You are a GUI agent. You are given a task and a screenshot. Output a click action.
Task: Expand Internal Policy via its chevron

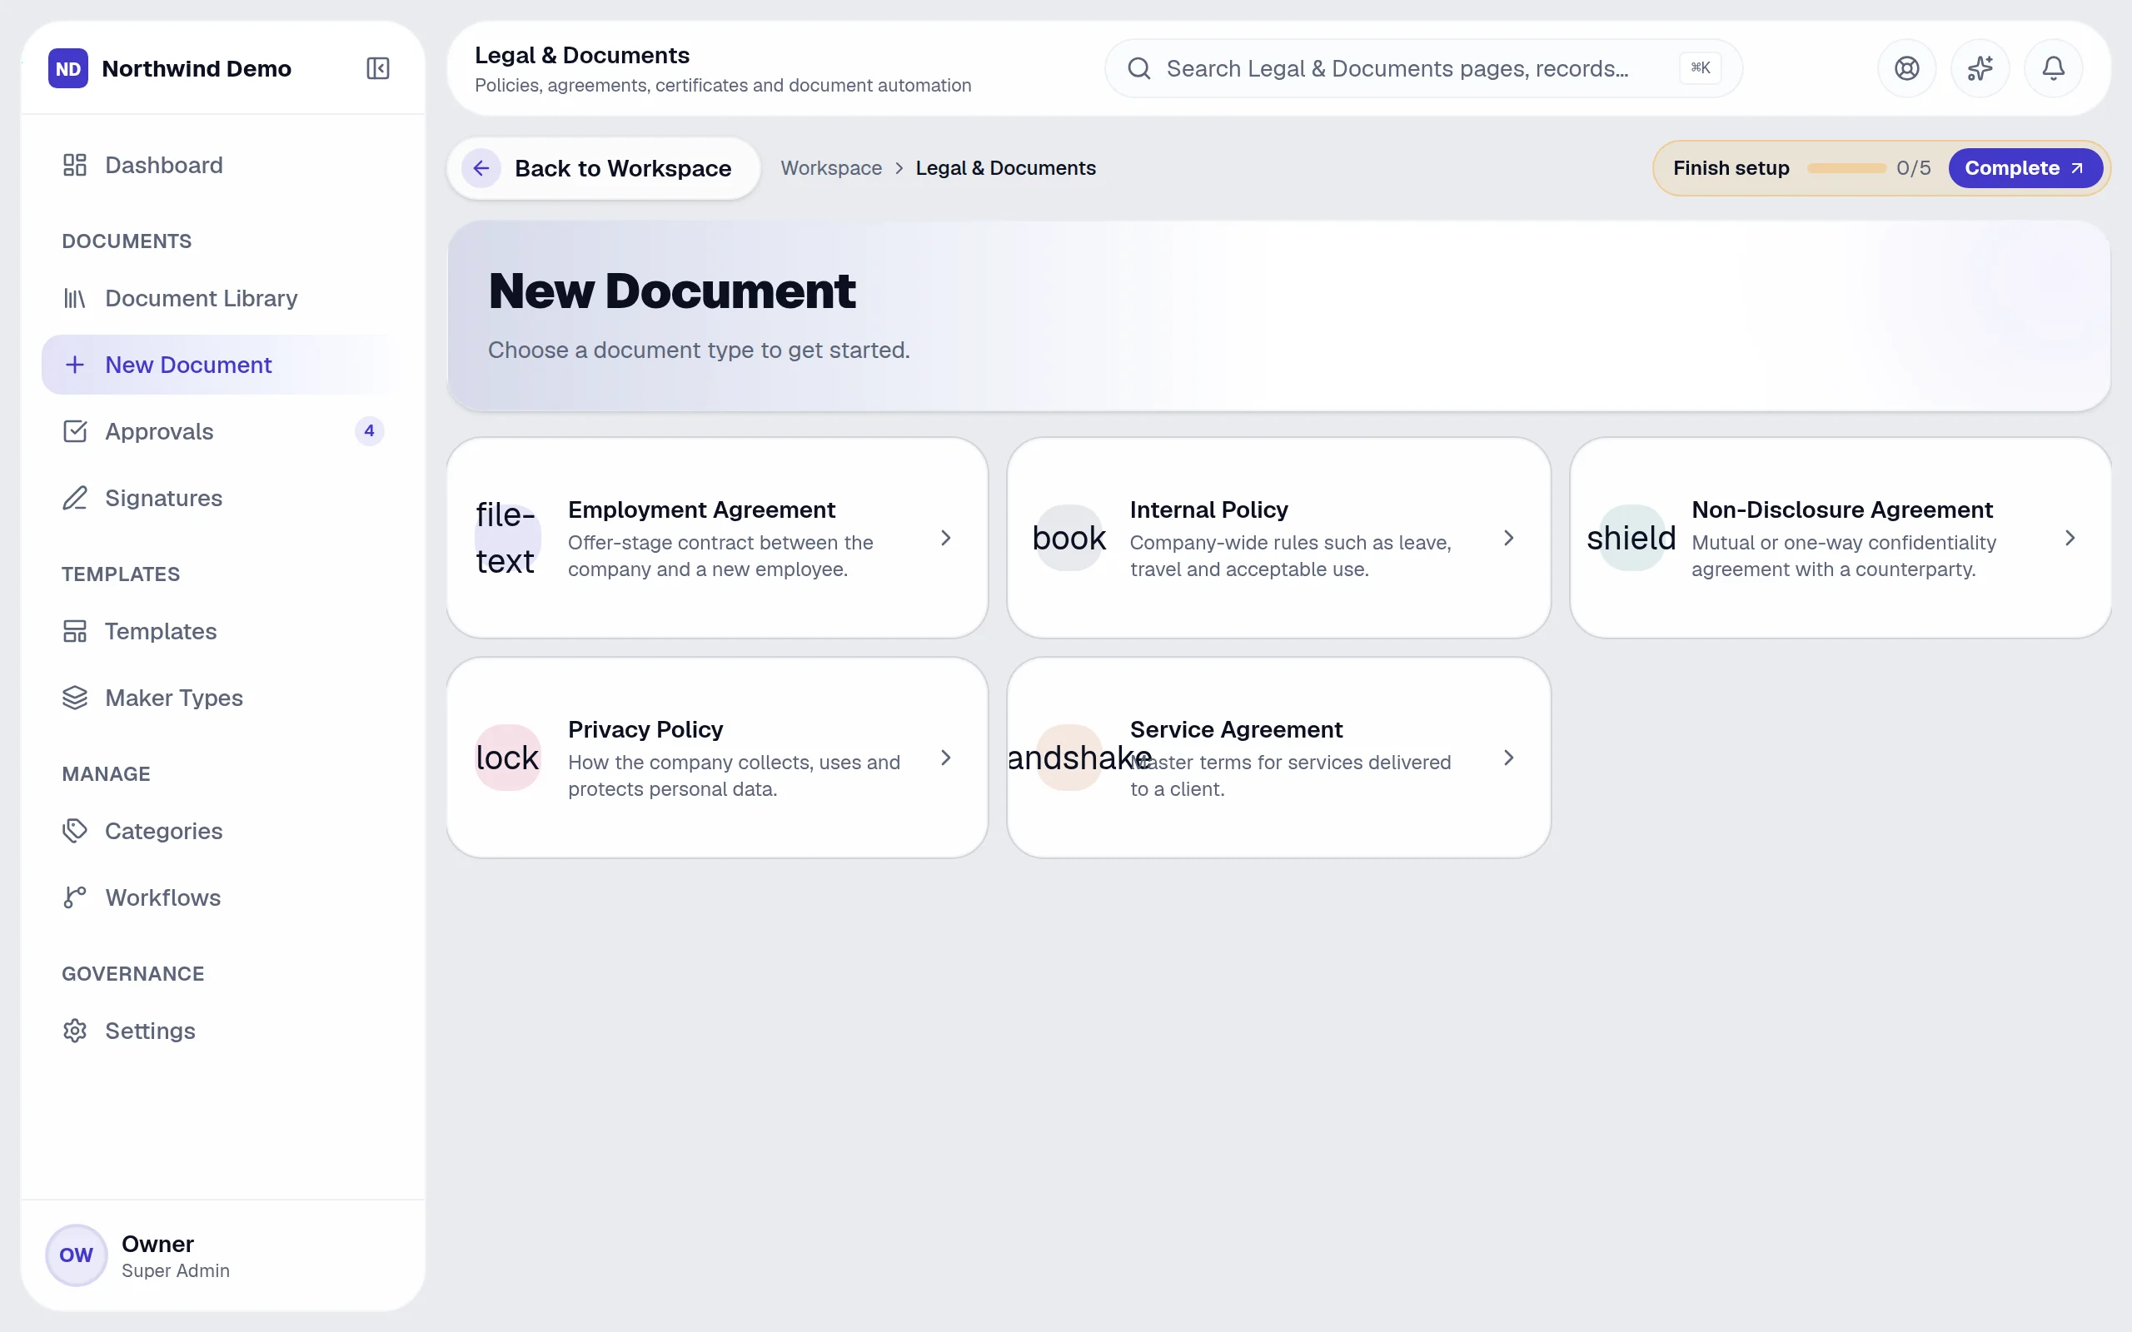[1508, 538]
